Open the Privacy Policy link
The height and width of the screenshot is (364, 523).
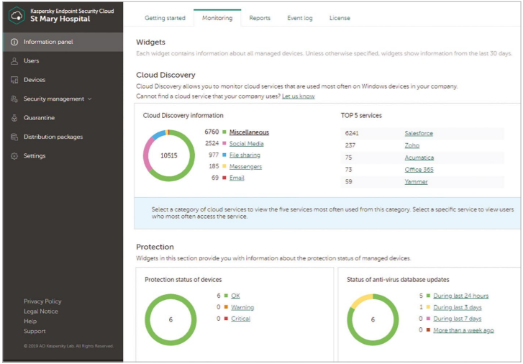[42, 301]
